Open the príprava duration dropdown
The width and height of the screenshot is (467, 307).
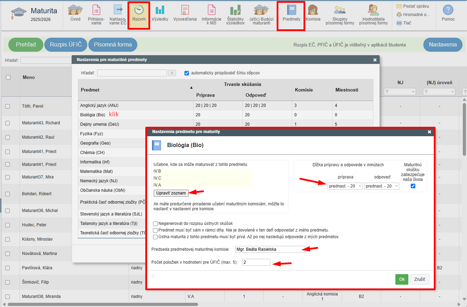(345, 186)
